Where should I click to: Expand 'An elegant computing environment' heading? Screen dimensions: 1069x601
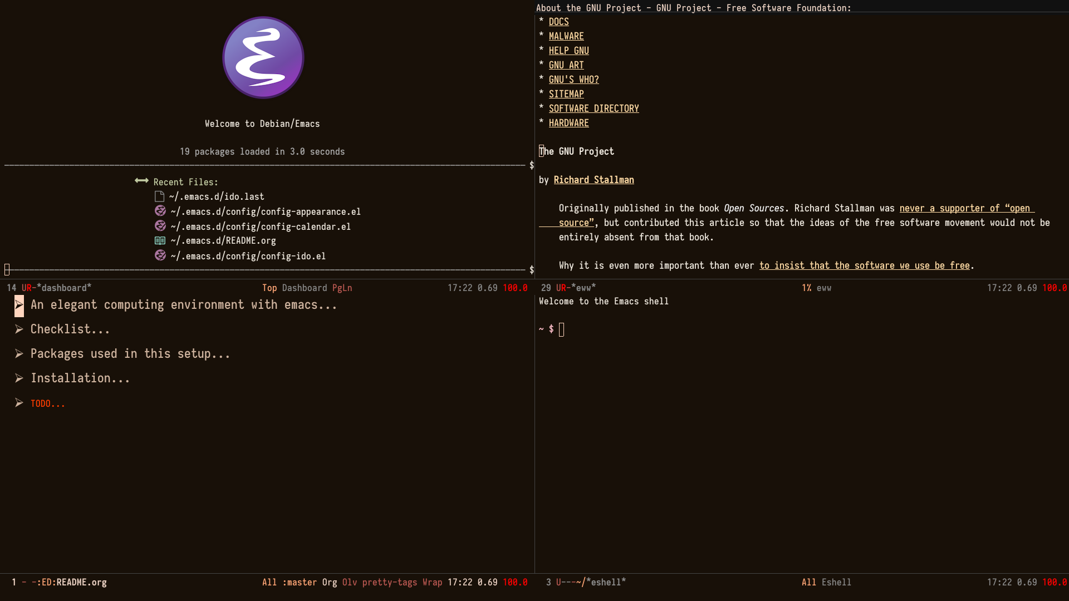(19, 305)
